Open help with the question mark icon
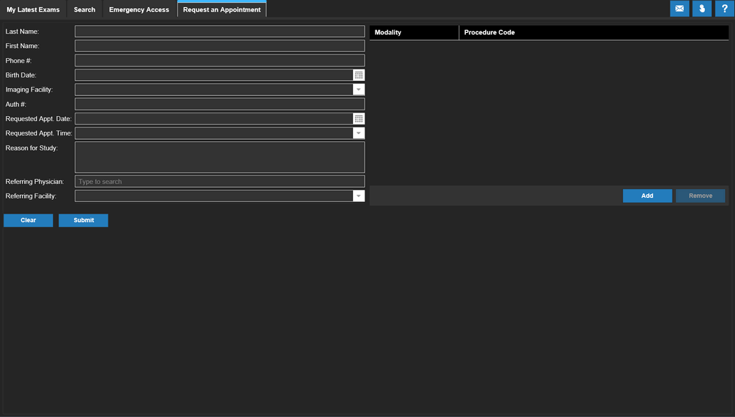The width and height of the screenshot is (735, 417). 724,9
